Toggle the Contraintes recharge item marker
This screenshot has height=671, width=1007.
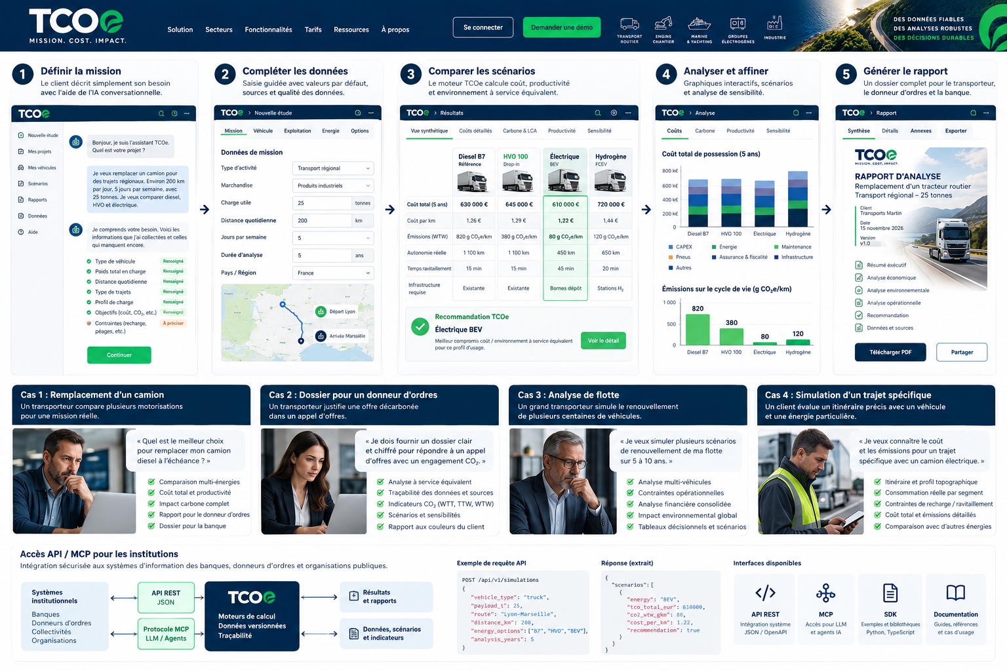(x=89, y=323)
